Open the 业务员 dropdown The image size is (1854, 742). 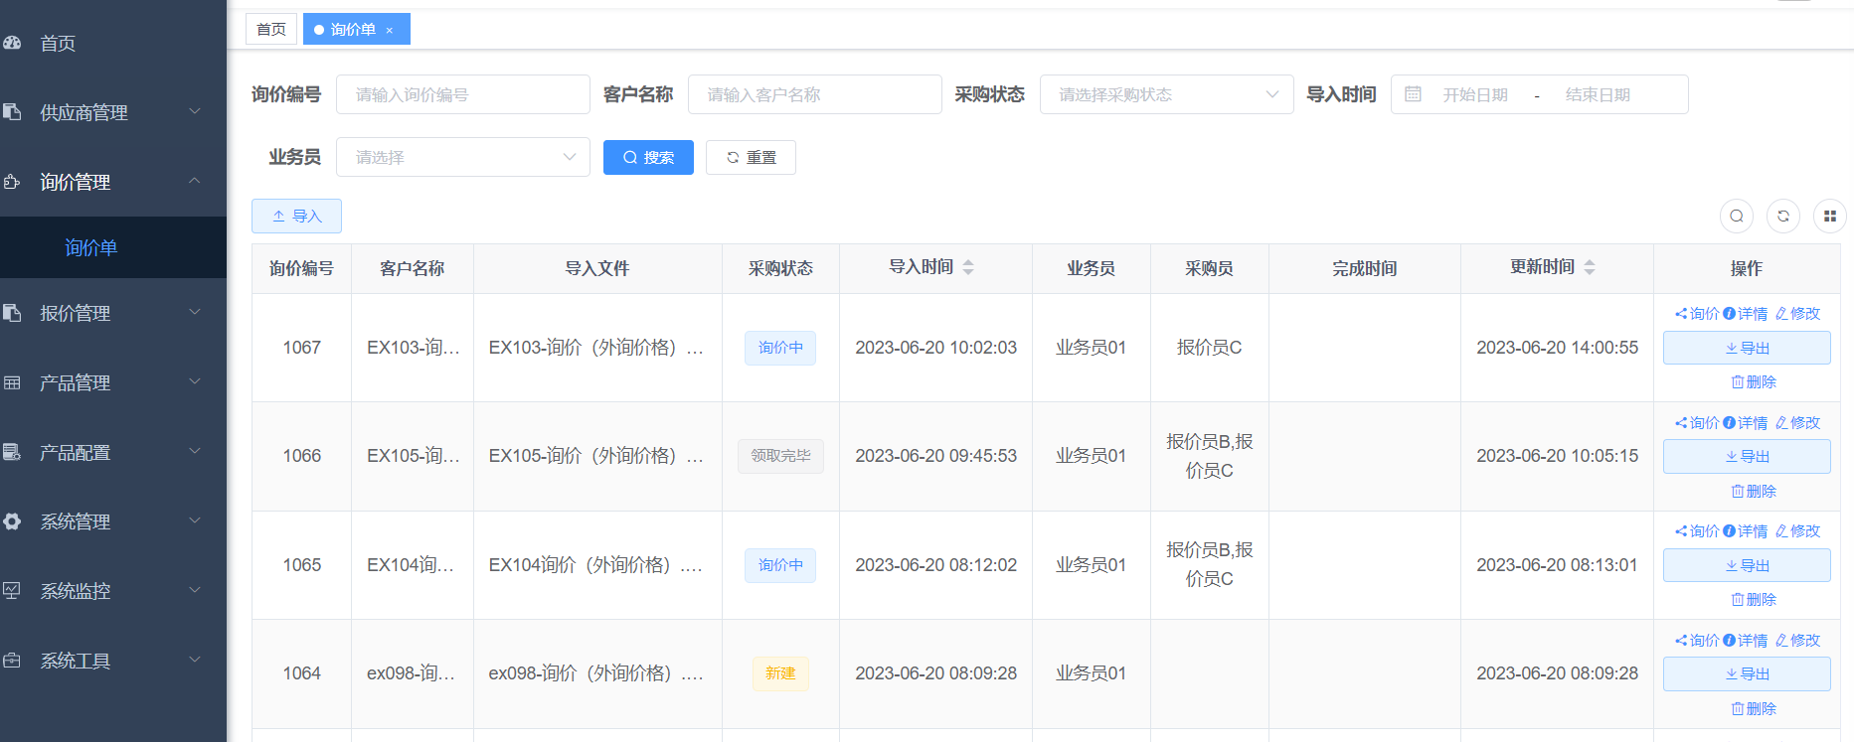pos(463,157)
